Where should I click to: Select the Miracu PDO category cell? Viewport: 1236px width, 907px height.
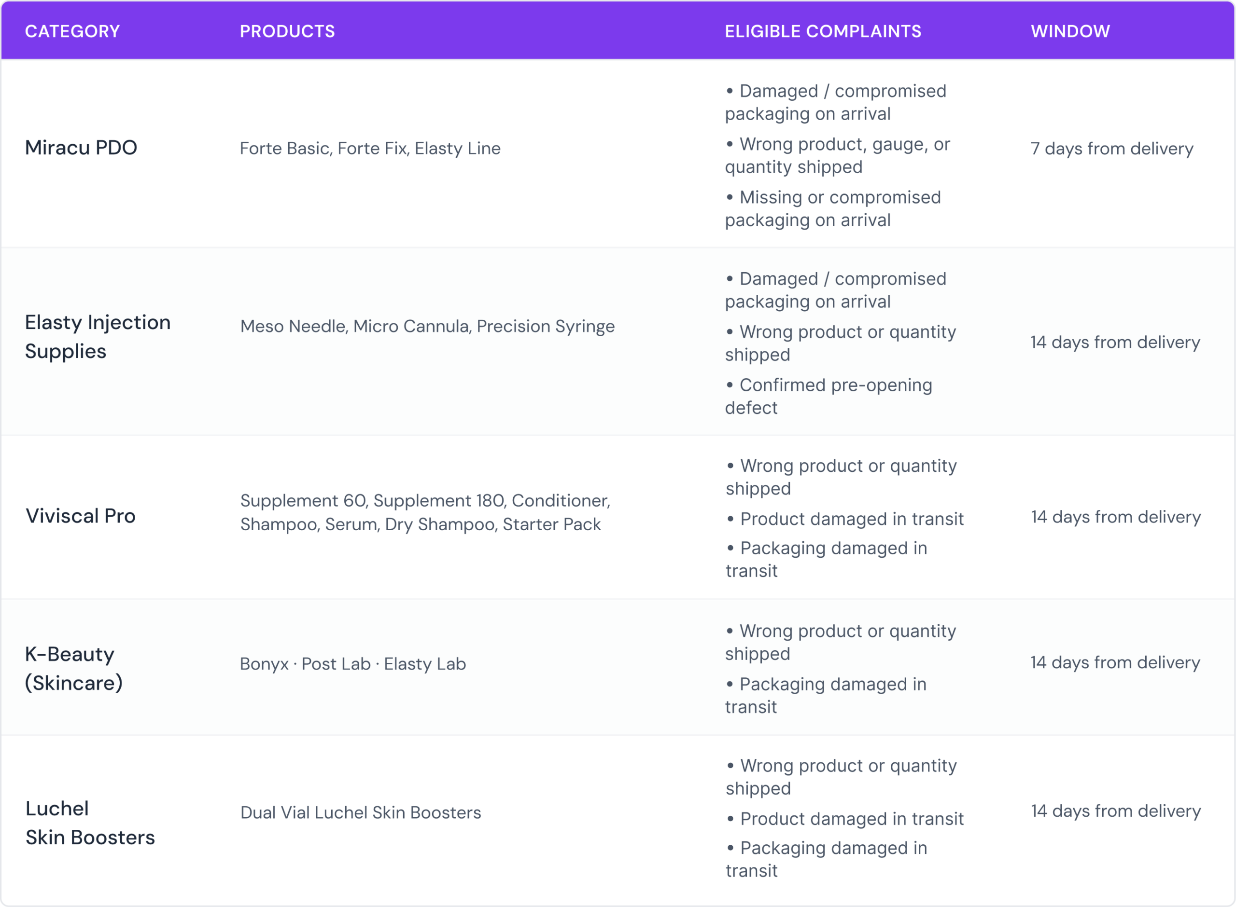coord(81,148)
